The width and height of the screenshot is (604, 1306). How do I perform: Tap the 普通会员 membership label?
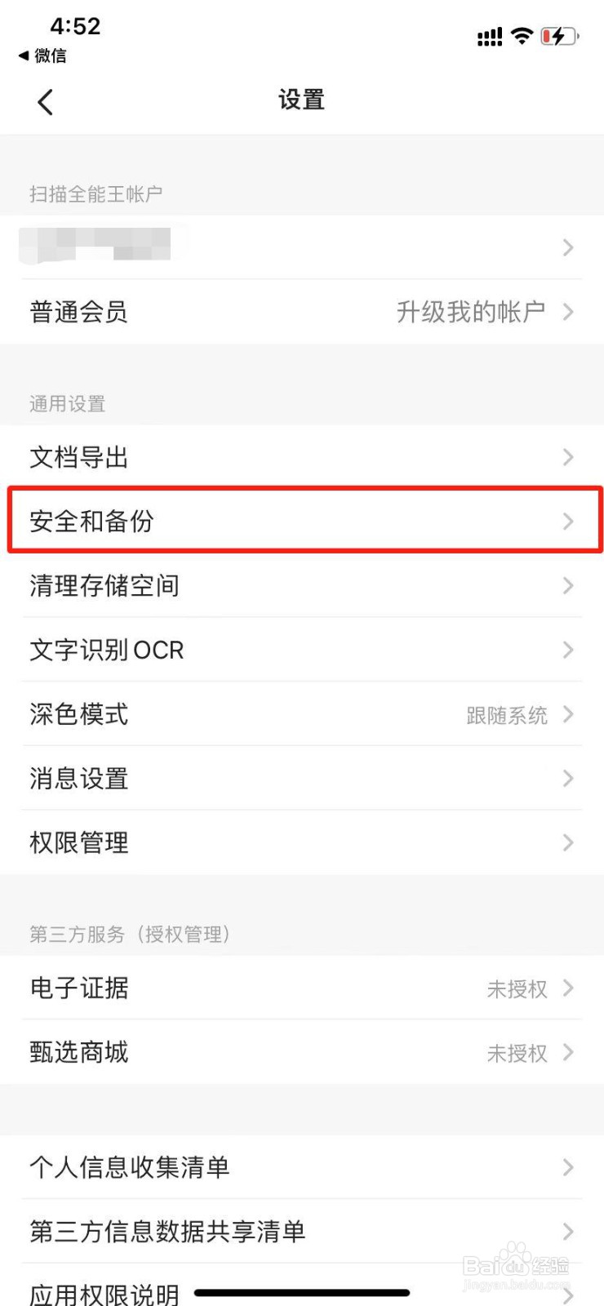pyautogui.click(x=78, y=312)
